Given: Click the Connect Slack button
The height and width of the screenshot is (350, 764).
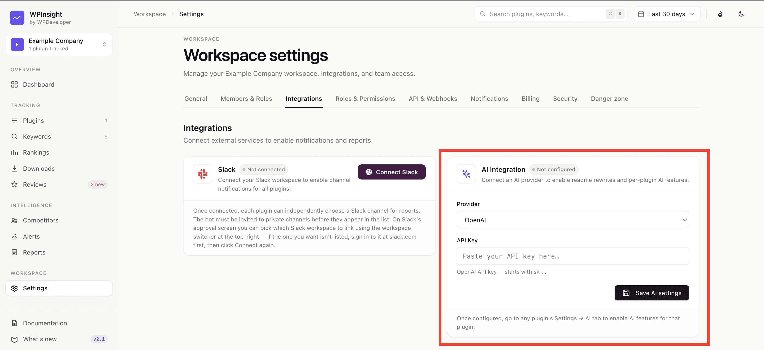Looking at the screenshot, I should coord(392,172).
